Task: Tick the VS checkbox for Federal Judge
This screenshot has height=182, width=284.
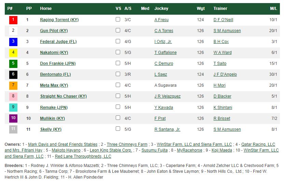Action: point(118,41)
